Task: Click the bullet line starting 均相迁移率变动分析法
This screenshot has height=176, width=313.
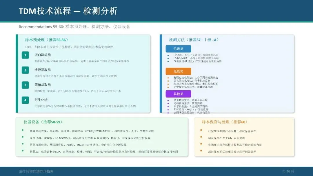Action: tap(196, 84)
